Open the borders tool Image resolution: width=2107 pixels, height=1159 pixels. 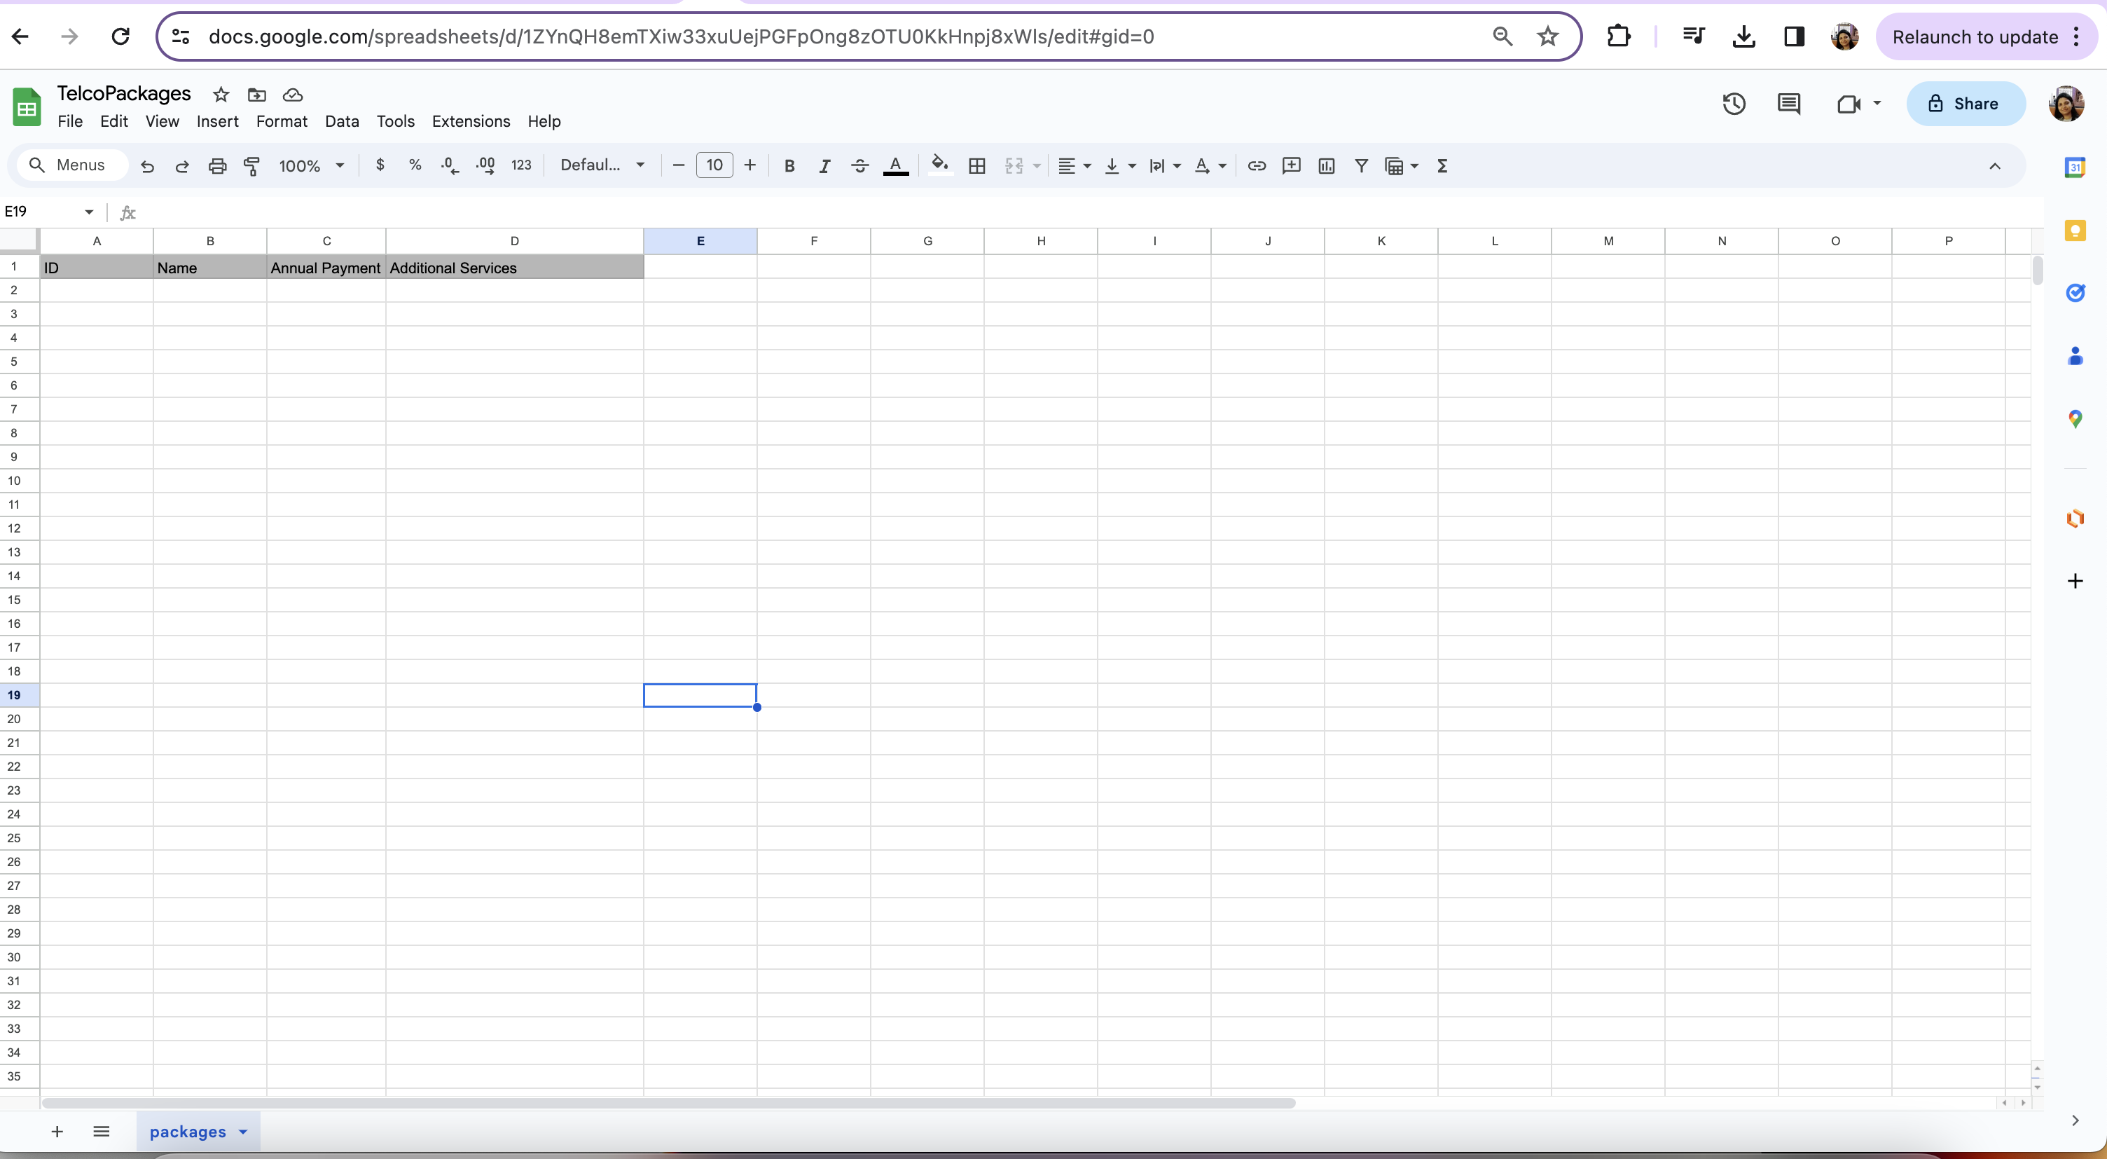976,166
